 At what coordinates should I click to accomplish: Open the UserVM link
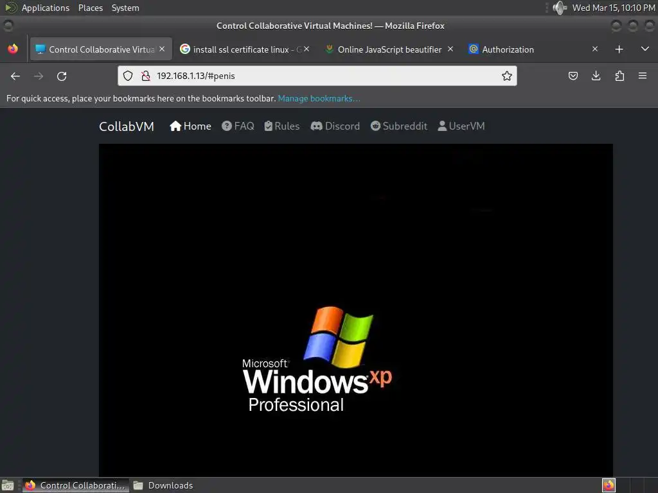click(461, 126)
